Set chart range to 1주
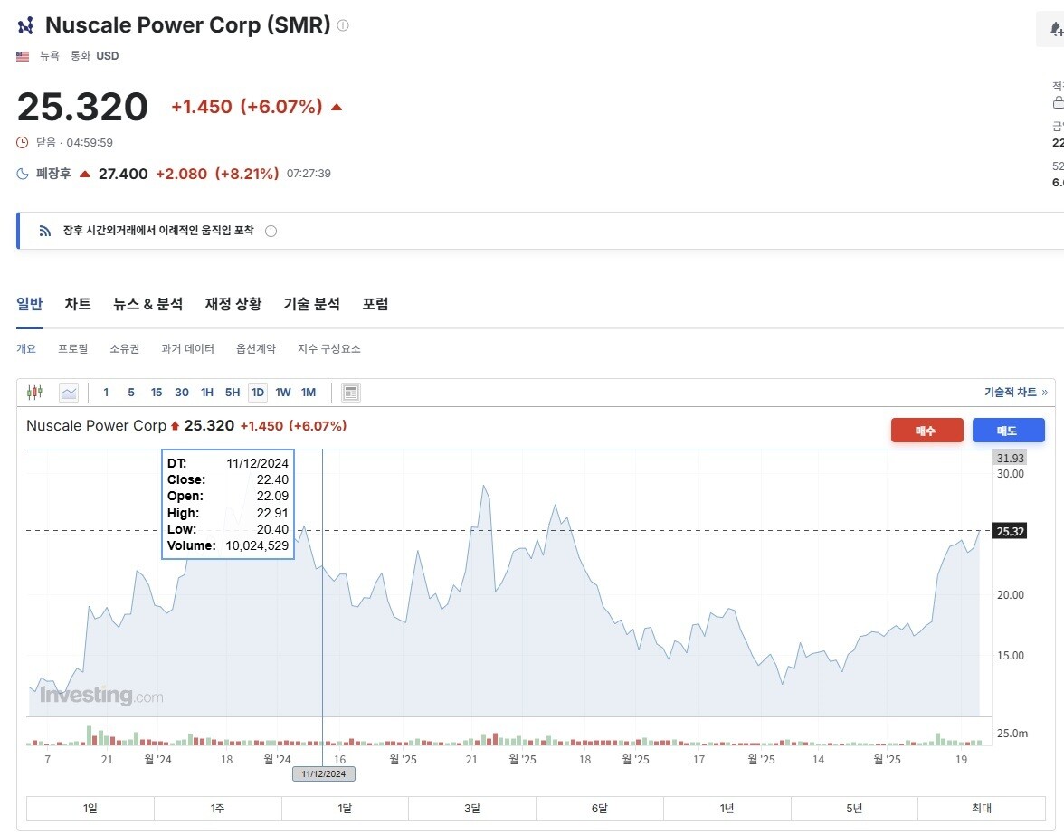The image size is (1064, 834). (218, 808)
